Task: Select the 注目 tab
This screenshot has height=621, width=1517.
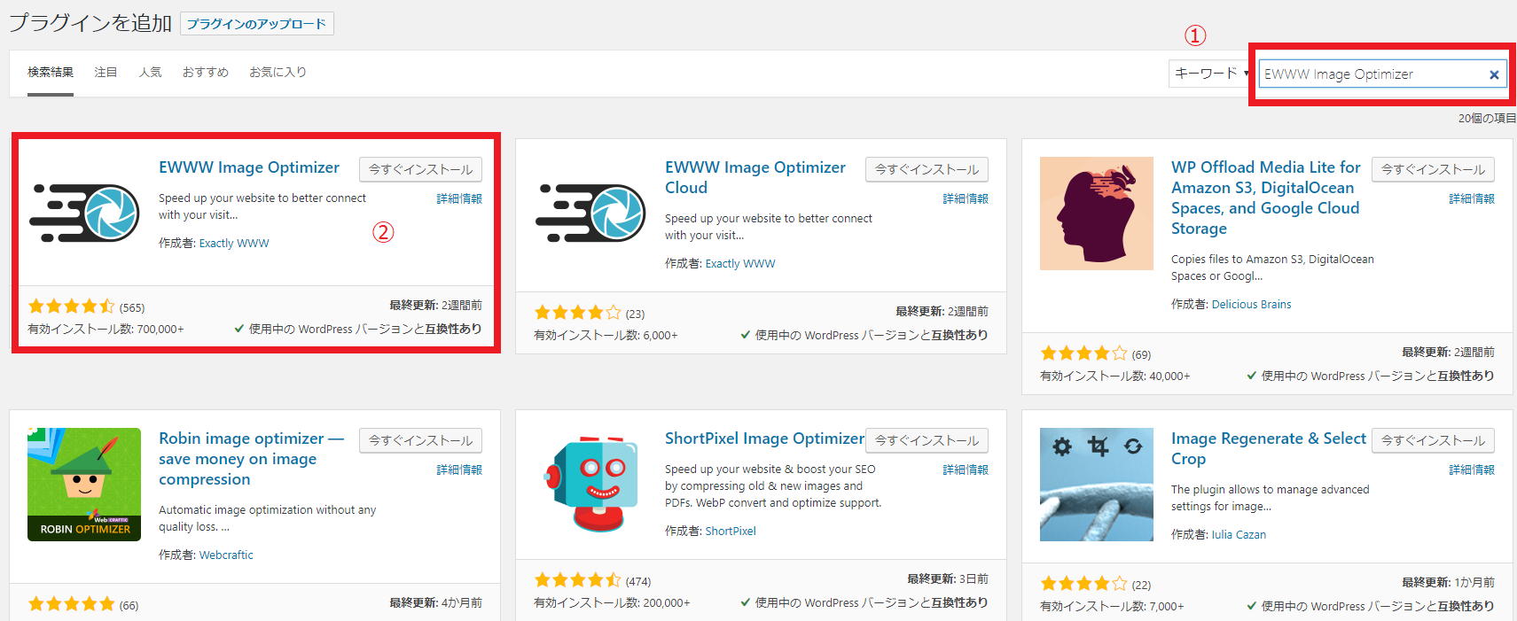Action: click(106, 72)
